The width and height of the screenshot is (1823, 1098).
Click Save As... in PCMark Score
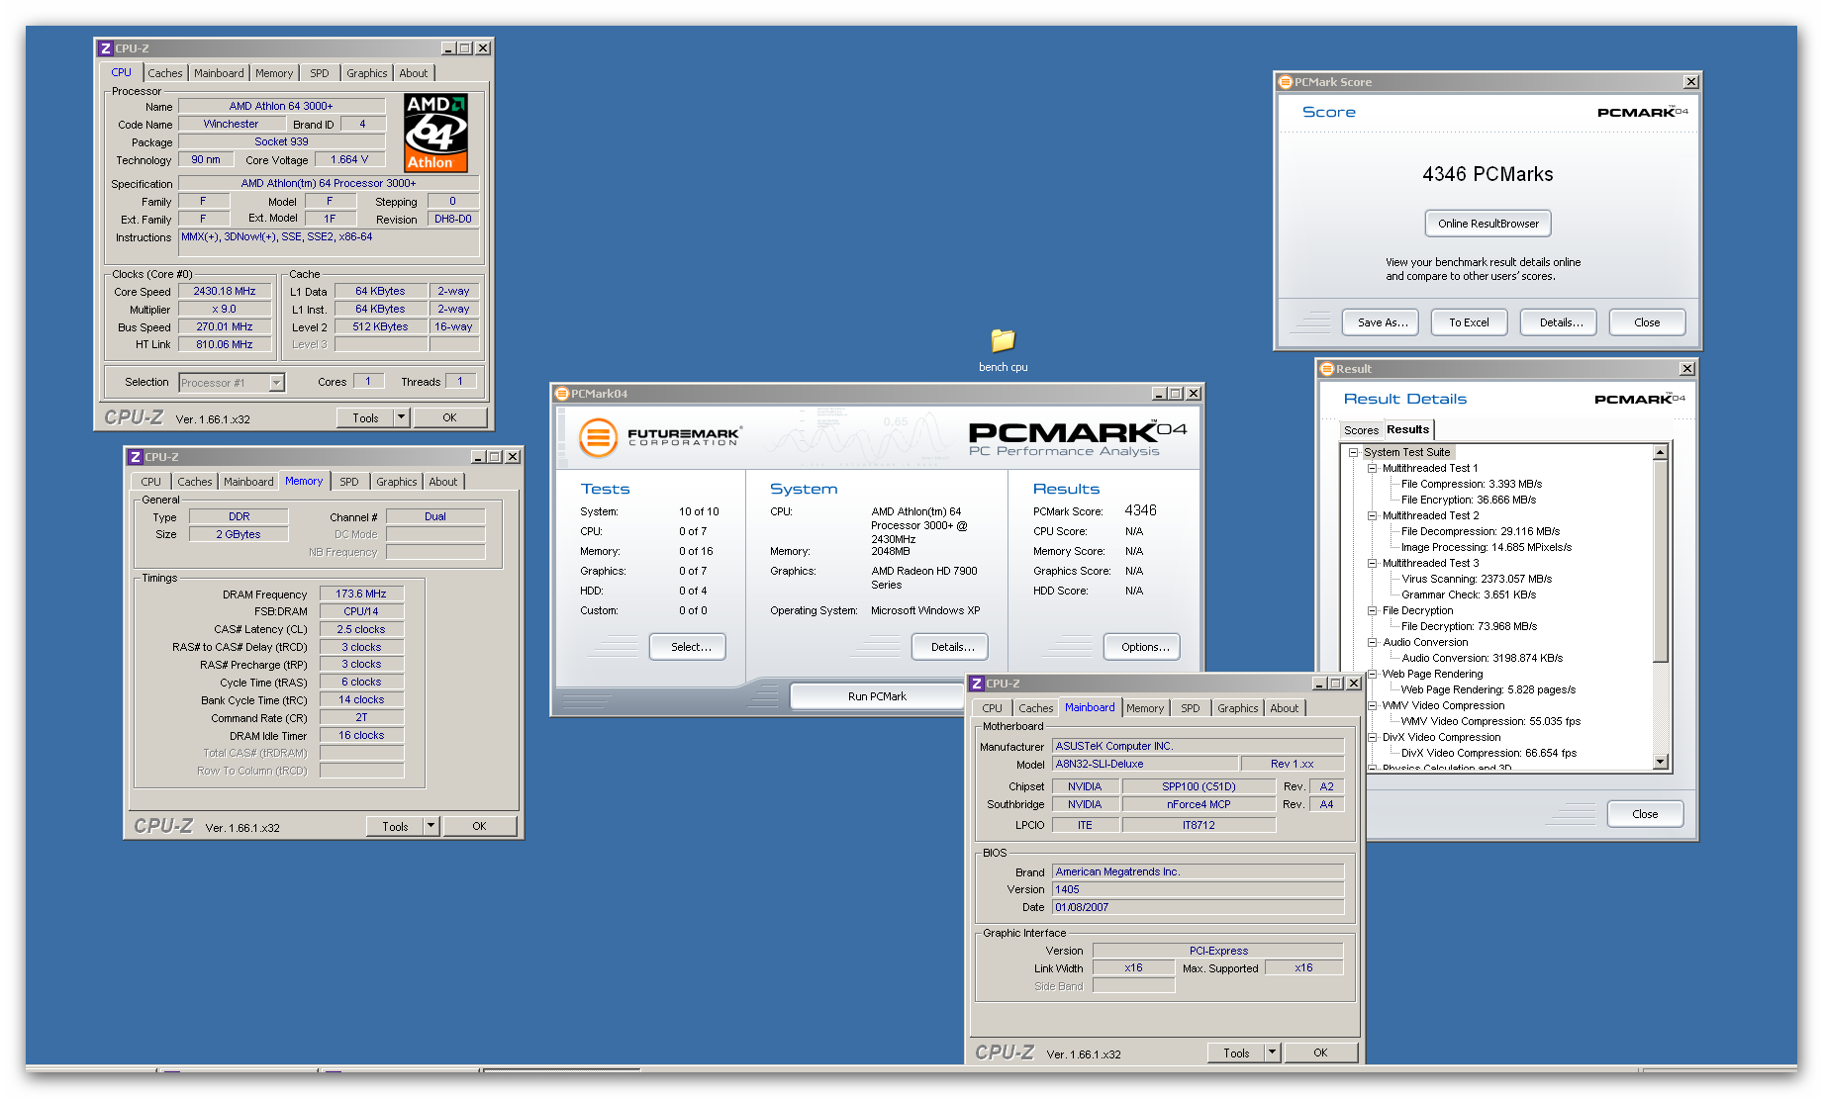pyautogui.click(x=1382, y=322)
